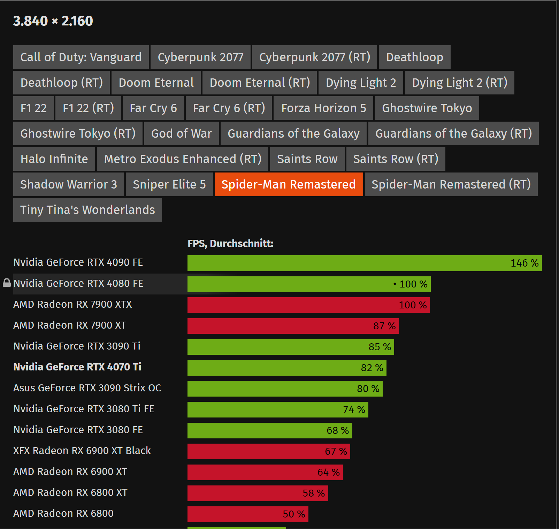Screen dimensions: 559x529
Task: Click the bold "Nvidia GeForce RTX 4070 Ti" label
Action: pos(77,367)
